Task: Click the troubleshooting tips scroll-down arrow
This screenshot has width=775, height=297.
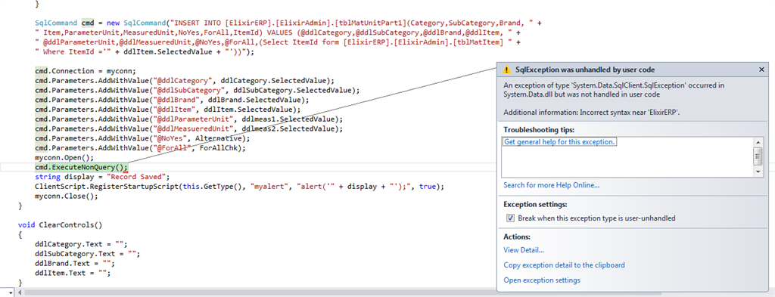Action: [x=758, y=172]
